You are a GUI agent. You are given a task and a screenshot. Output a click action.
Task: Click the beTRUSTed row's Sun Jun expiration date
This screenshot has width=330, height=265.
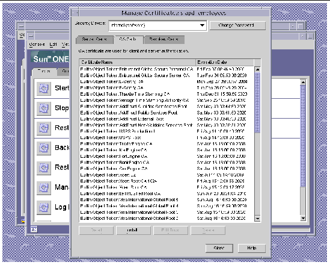tap(221, 193)
